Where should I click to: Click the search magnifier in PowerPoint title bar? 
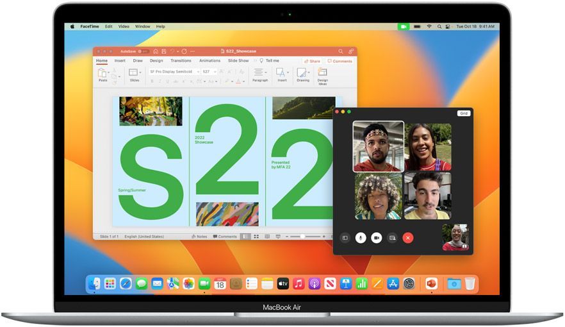tap(341, 51)
